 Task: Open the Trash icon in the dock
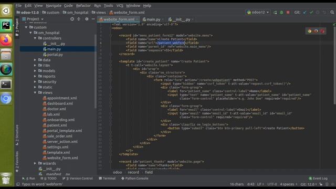(x=6, y=178)
